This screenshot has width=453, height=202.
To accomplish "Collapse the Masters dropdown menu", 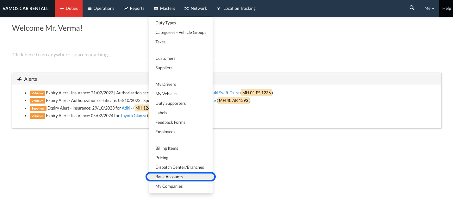I will 164,9.
